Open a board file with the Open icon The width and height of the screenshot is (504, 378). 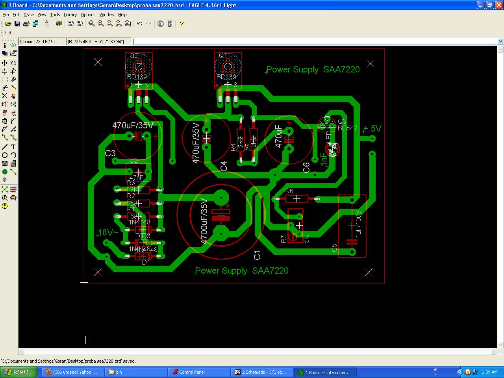(8, 24)
